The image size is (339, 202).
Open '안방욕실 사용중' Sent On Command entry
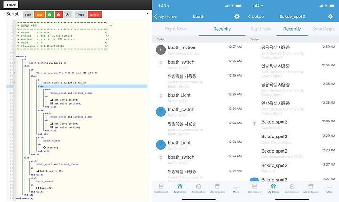199,128
